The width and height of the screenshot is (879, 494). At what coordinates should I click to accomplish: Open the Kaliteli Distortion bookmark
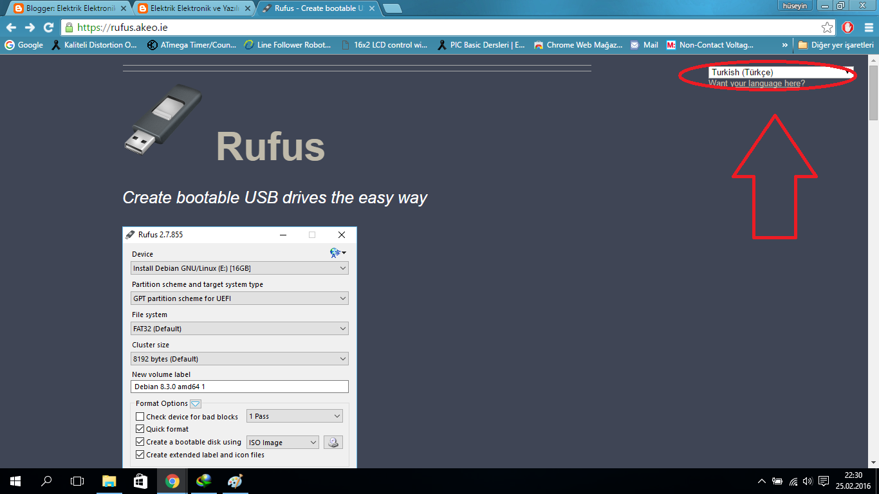coord(95,45)
